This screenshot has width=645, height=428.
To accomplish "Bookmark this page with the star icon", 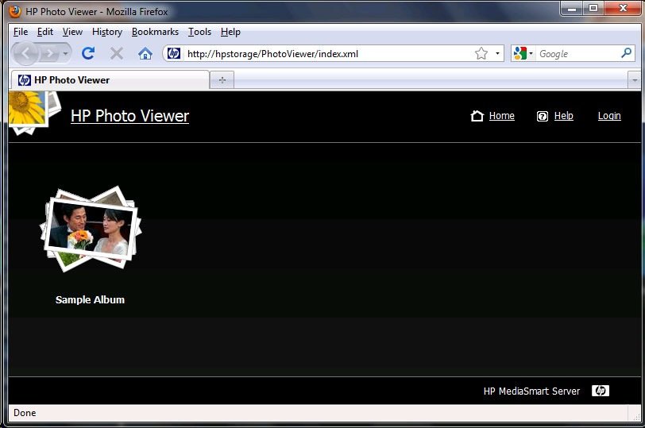I will click(x=481, y=53).
